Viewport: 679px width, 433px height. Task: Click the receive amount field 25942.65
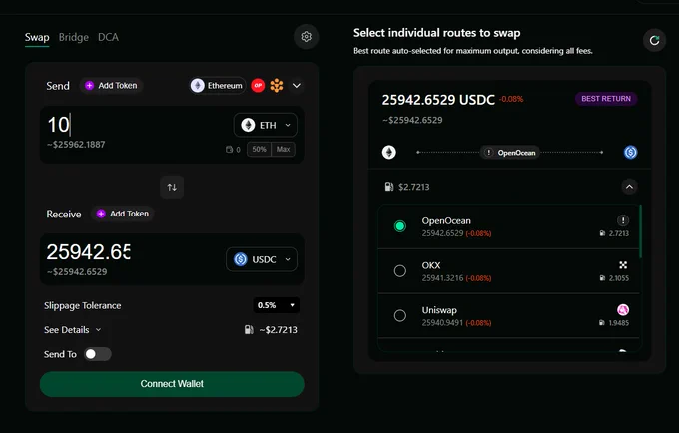89,252
